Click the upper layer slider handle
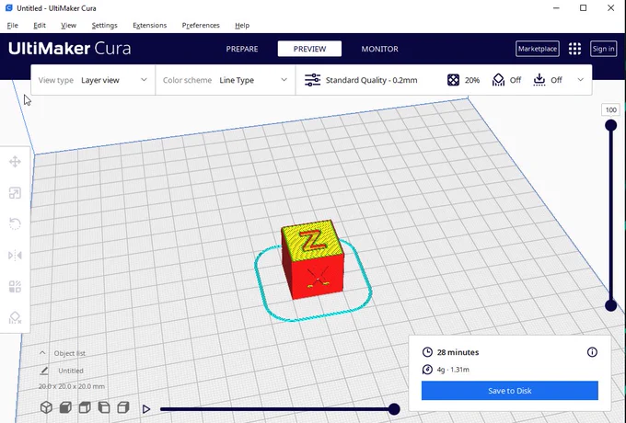 pos(610,126)
